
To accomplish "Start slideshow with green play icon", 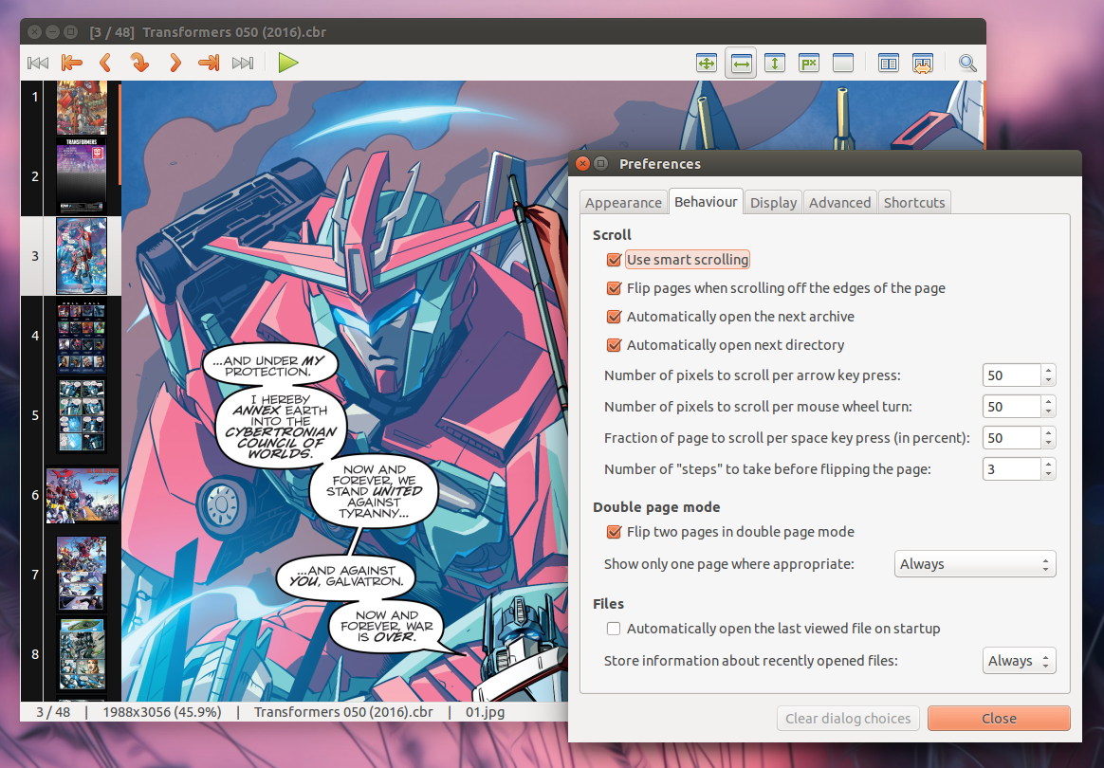I will (288, 63).
